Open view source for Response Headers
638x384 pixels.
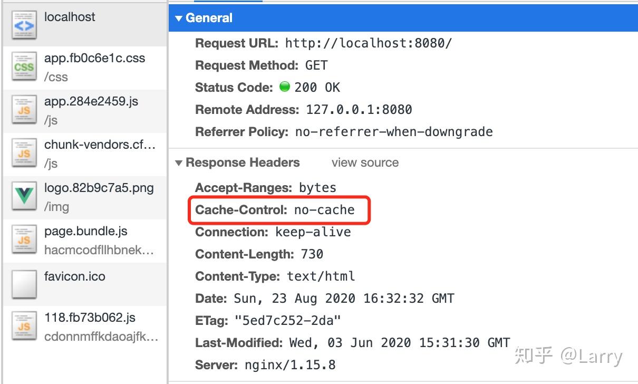coord(365,162)
